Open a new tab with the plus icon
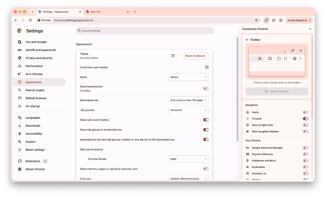This screenshot has width=326, height=197. 135,11
